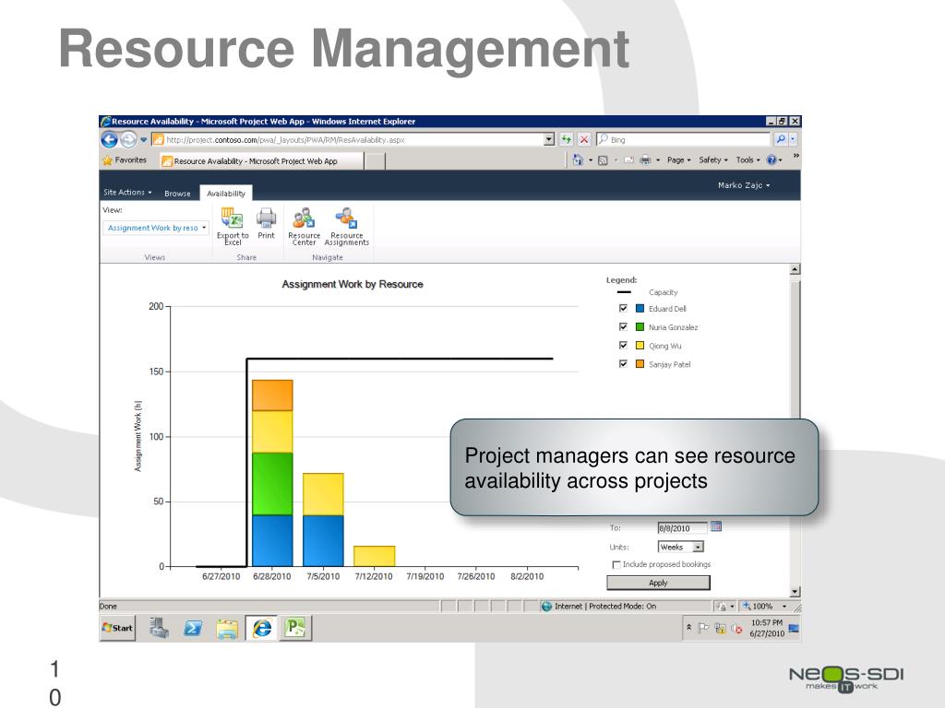Image resolution: width=945 pixels, height=708 pixels.
Task: Open the Tools menu
Action: (x=748, y=160)
